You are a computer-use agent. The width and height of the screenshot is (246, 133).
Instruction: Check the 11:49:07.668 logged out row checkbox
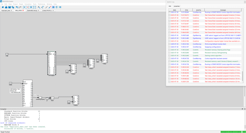click(x=170, y=35)
